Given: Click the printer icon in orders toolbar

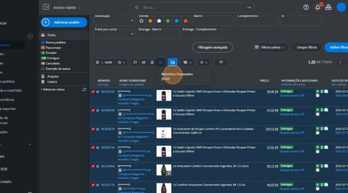Looking at the screenshot, I should (161, 62).
